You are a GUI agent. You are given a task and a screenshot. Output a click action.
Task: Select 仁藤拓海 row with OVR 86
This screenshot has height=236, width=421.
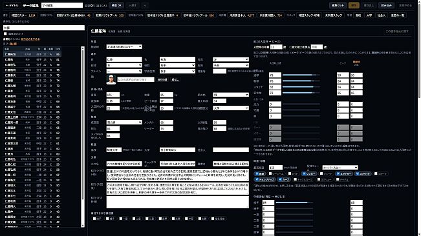coord(32,54)
